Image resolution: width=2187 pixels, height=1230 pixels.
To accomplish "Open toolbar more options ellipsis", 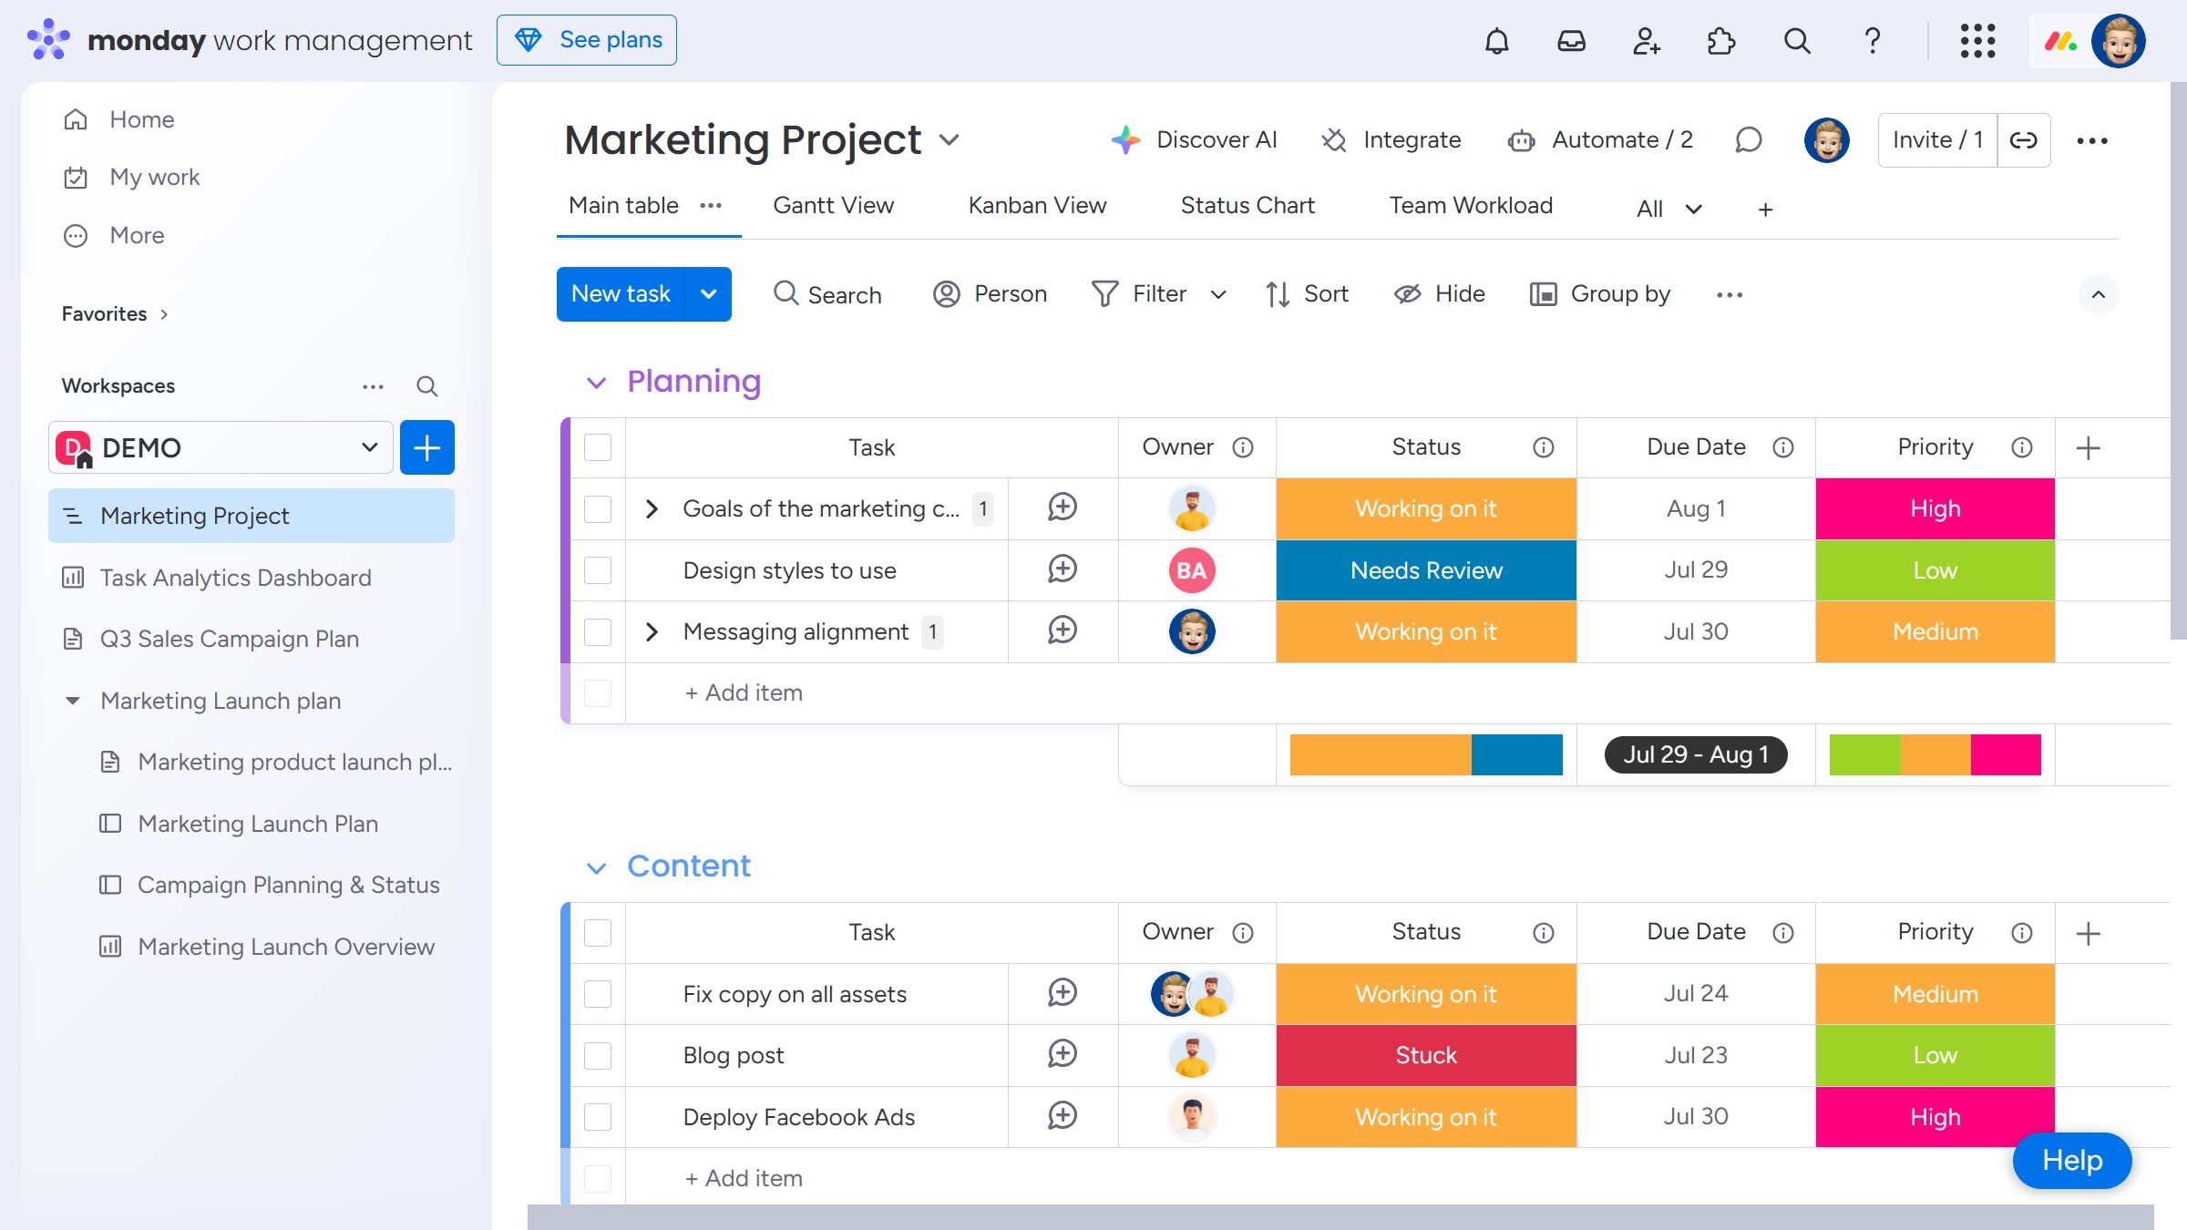I will [x=1729, y=294].
